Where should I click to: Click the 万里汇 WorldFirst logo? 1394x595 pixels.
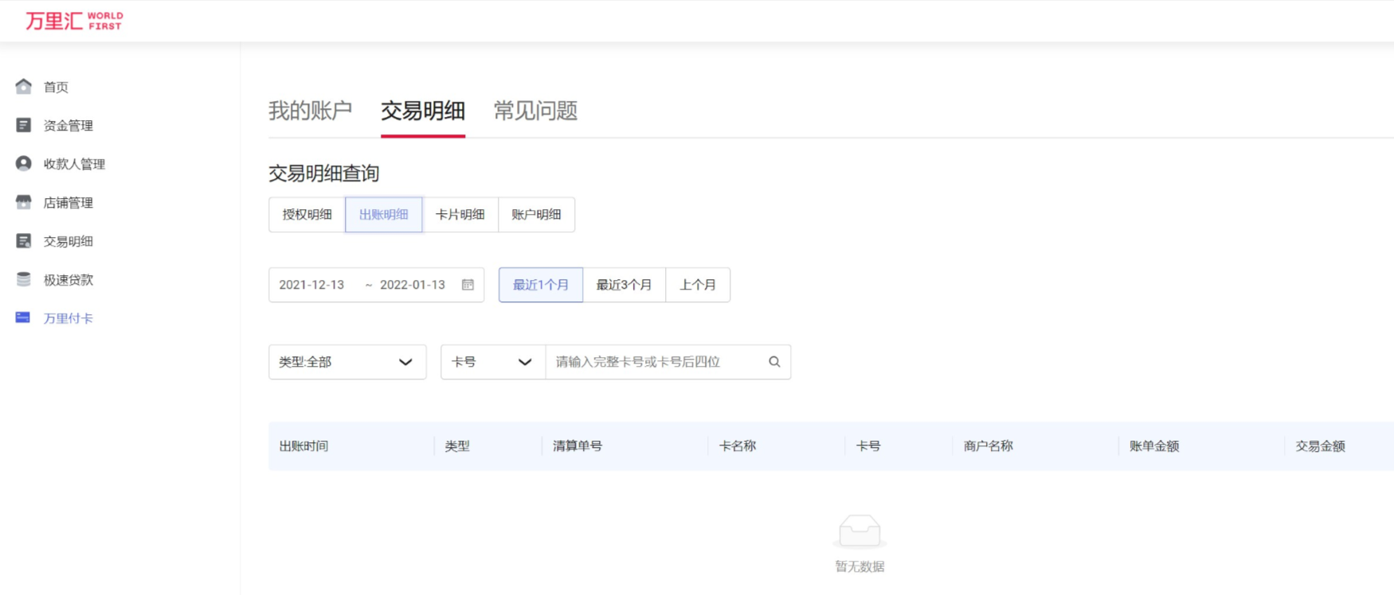(x=74, y=21)
